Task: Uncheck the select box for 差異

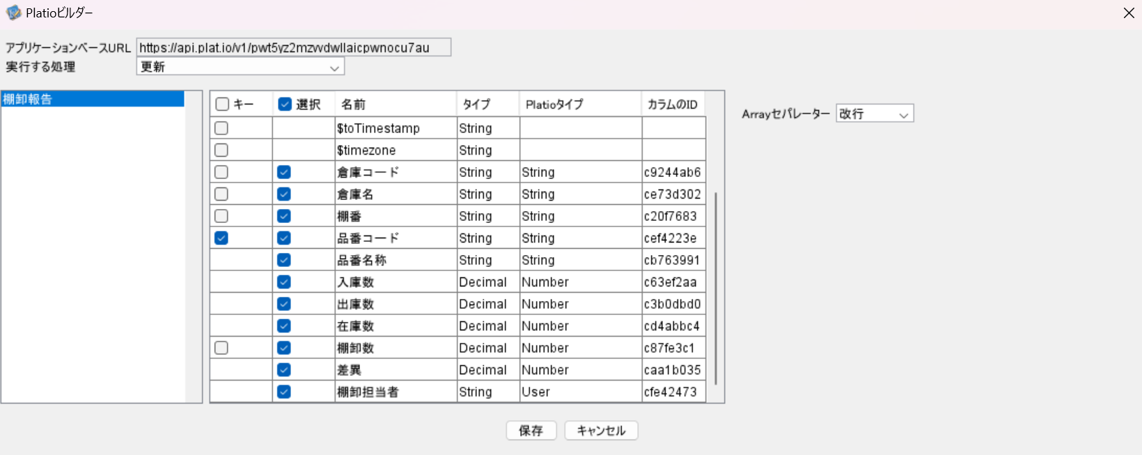Action: click(x=283, y=370)
